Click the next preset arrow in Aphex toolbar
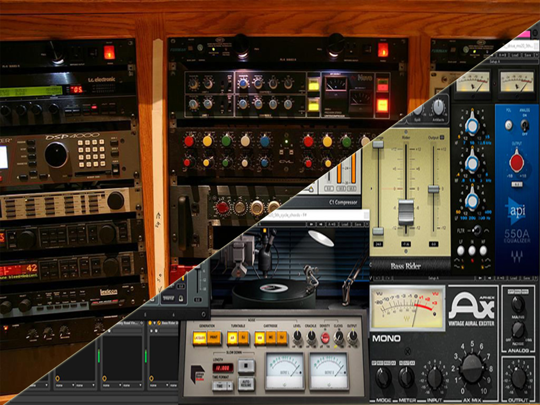The image size is (540, 405). [x=489, y=278]
